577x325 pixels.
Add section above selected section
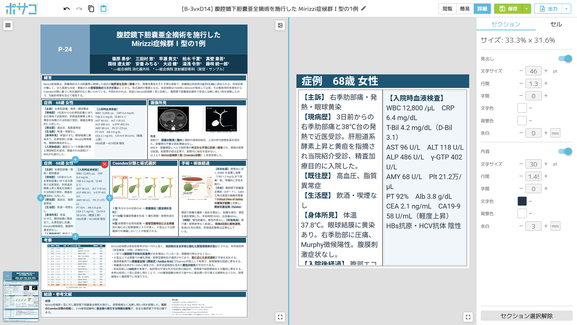pos(75,160)
